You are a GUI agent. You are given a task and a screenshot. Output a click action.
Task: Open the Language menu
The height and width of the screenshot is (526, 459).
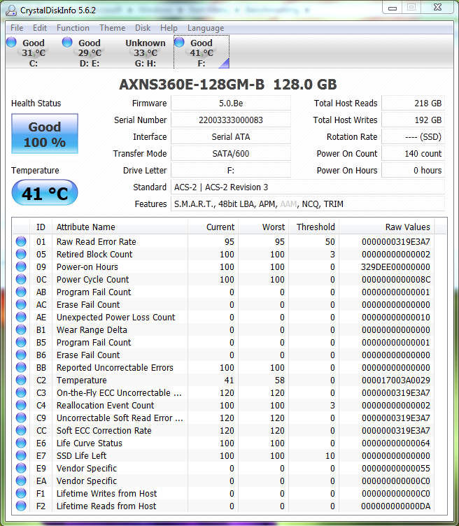206,28
